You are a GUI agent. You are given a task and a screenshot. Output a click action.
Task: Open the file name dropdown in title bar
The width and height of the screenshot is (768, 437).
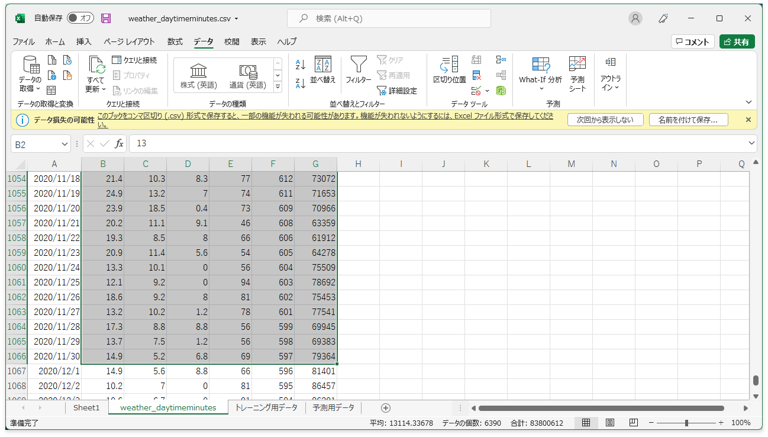(x=237, y=18)
